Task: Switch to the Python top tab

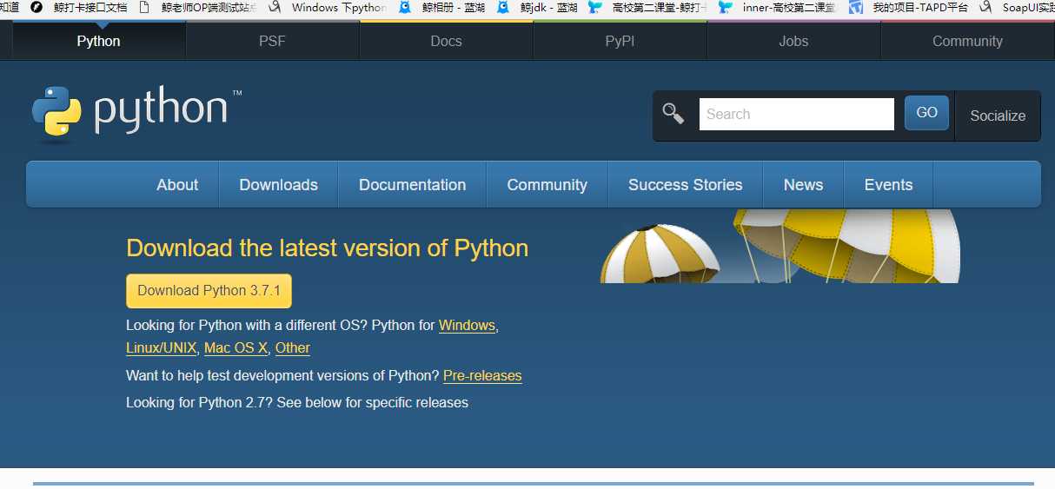Action: (99, 41)
